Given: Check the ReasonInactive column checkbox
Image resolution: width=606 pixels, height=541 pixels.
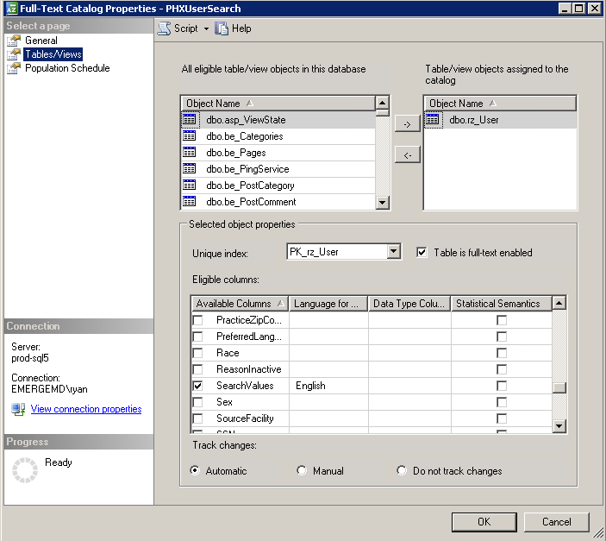Looking at the screenshot, I should pos(197,369).
